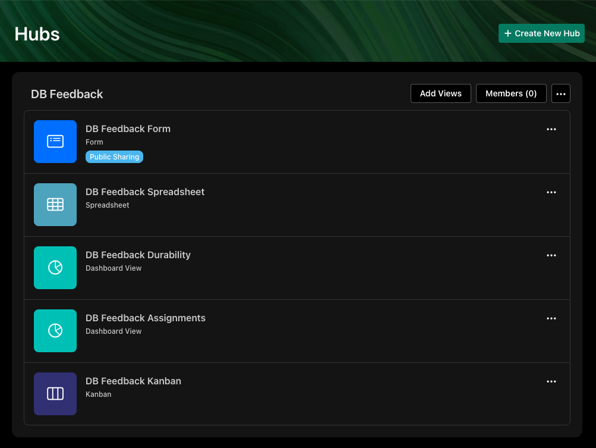Open options menu for DB Feedback Form

tap(551, 130)
